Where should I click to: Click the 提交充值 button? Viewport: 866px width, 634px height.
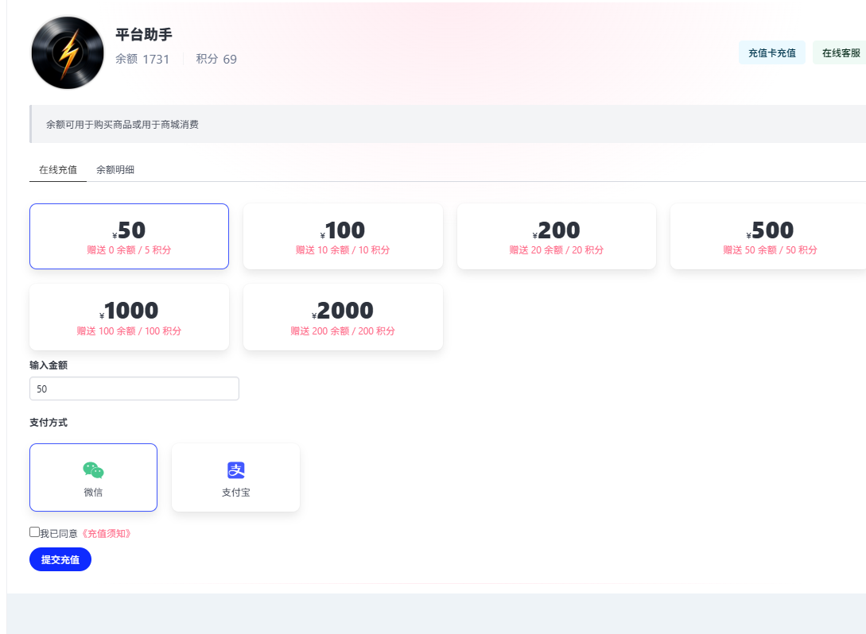coord(60,559)
